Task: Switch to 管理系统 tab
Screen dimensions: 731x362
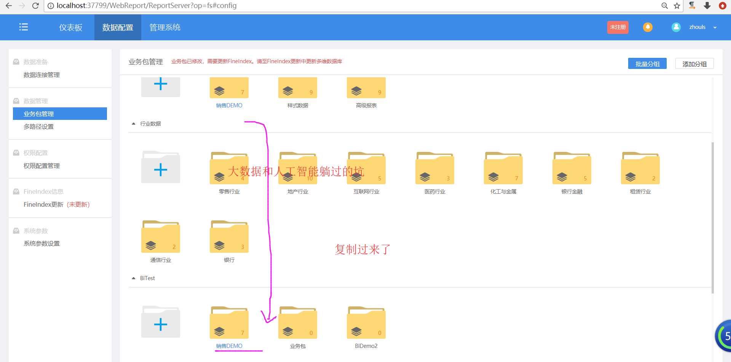Action: [x=165, y=27]
